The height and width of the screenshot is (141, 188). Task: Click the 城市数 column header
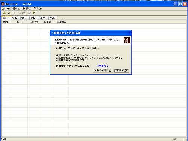coord(34,22)
